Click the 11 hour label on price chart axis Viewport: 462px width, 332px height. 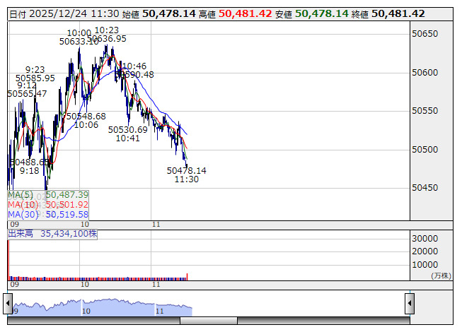156,225
